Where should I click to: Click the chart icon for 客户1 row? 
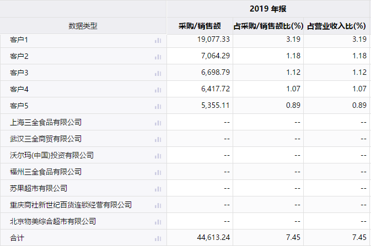(x=158, y=40)
